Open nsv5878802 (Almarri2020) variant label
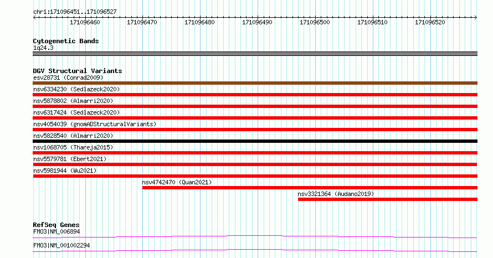 tap(73, 101)
